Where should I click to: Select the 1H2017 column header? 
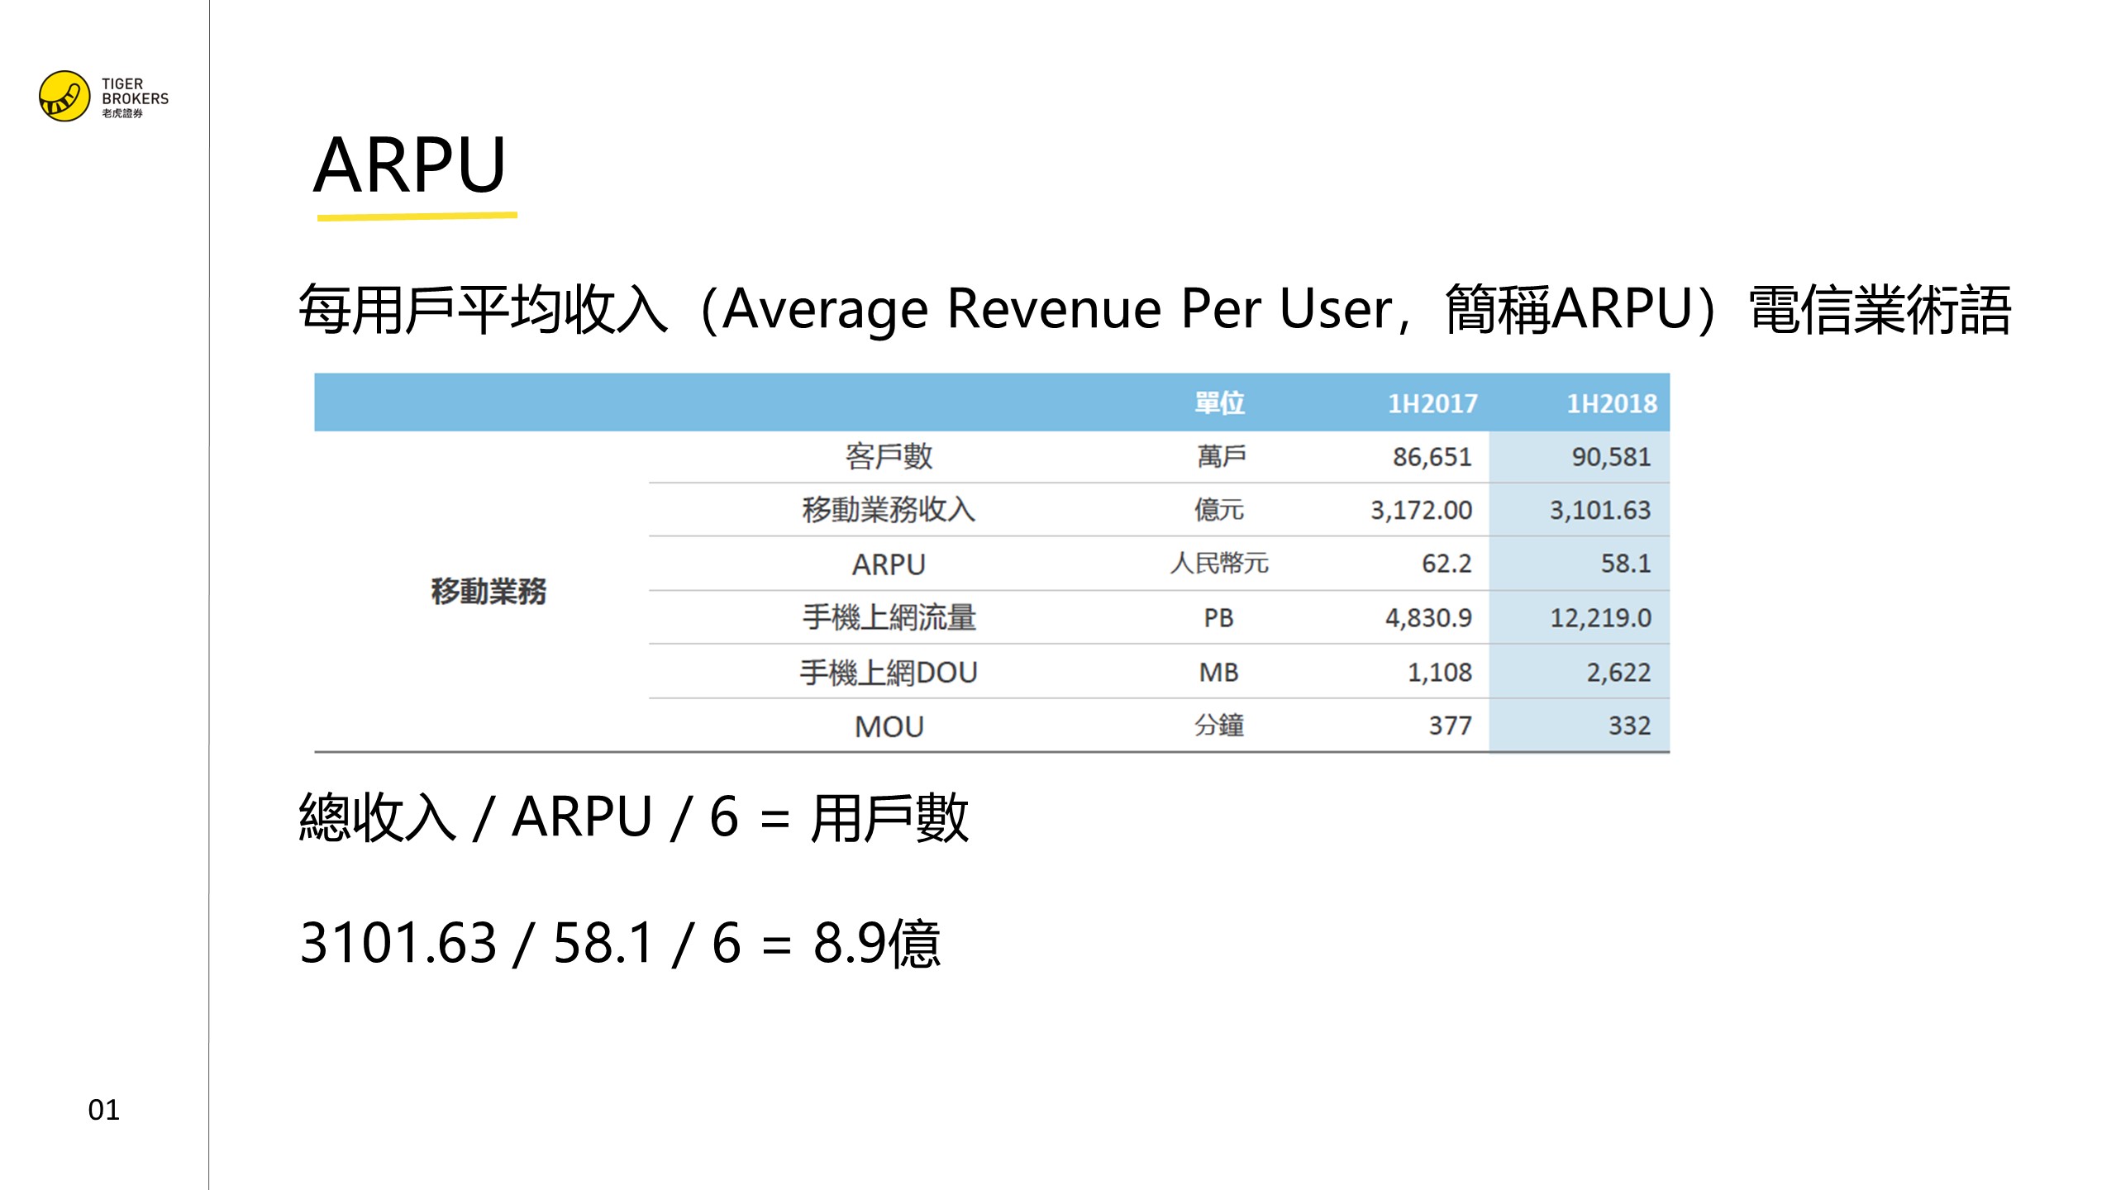[1432, 403]
